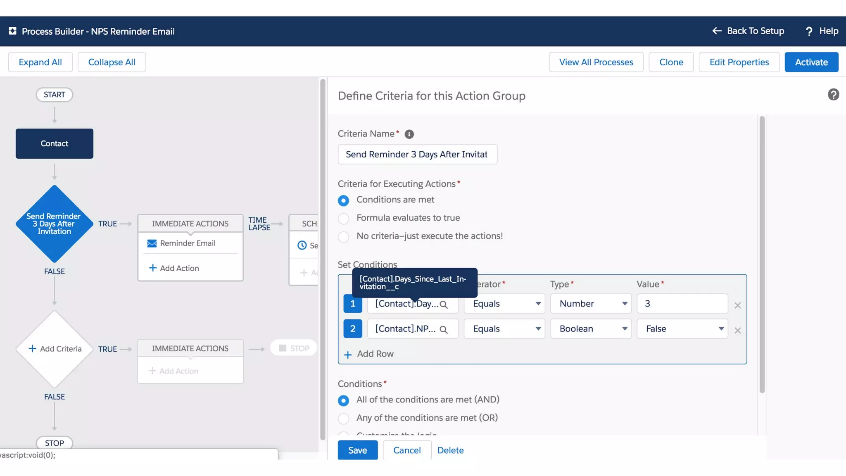Click the plus icon next to Add Row
Screen dimensions: 846x476
point(348,355)
